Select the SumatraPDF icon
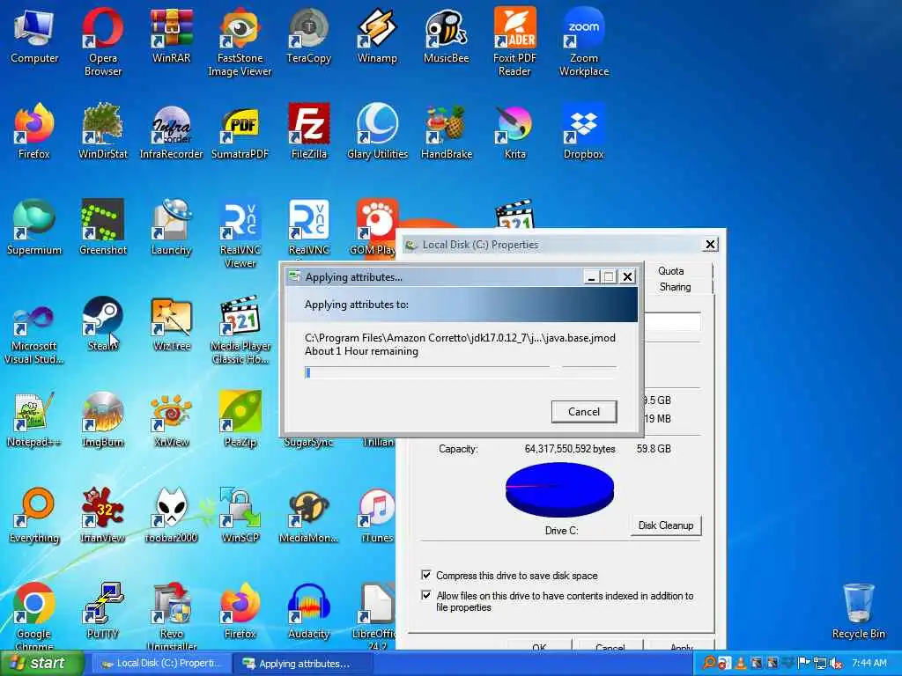 click(240, 131)
